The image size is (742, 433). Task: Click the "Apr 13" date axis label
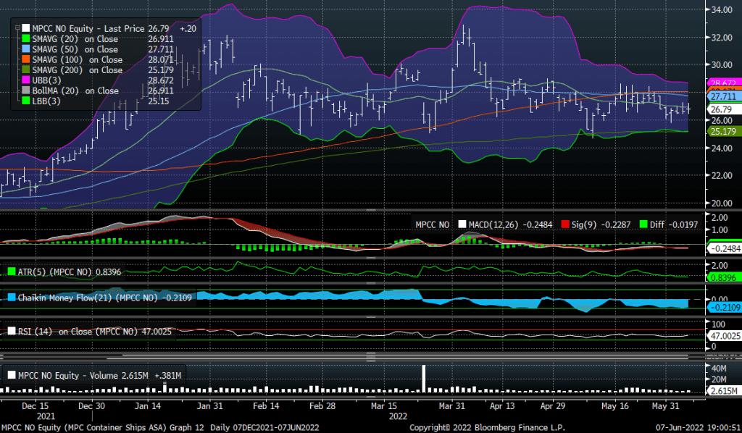[x=503, y=405]
